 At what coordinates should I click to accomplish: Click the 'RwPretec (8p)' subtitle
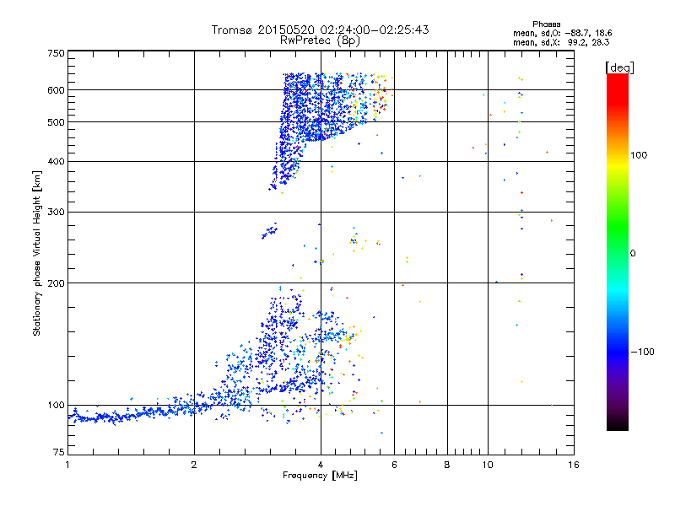[x=320, y=40]
